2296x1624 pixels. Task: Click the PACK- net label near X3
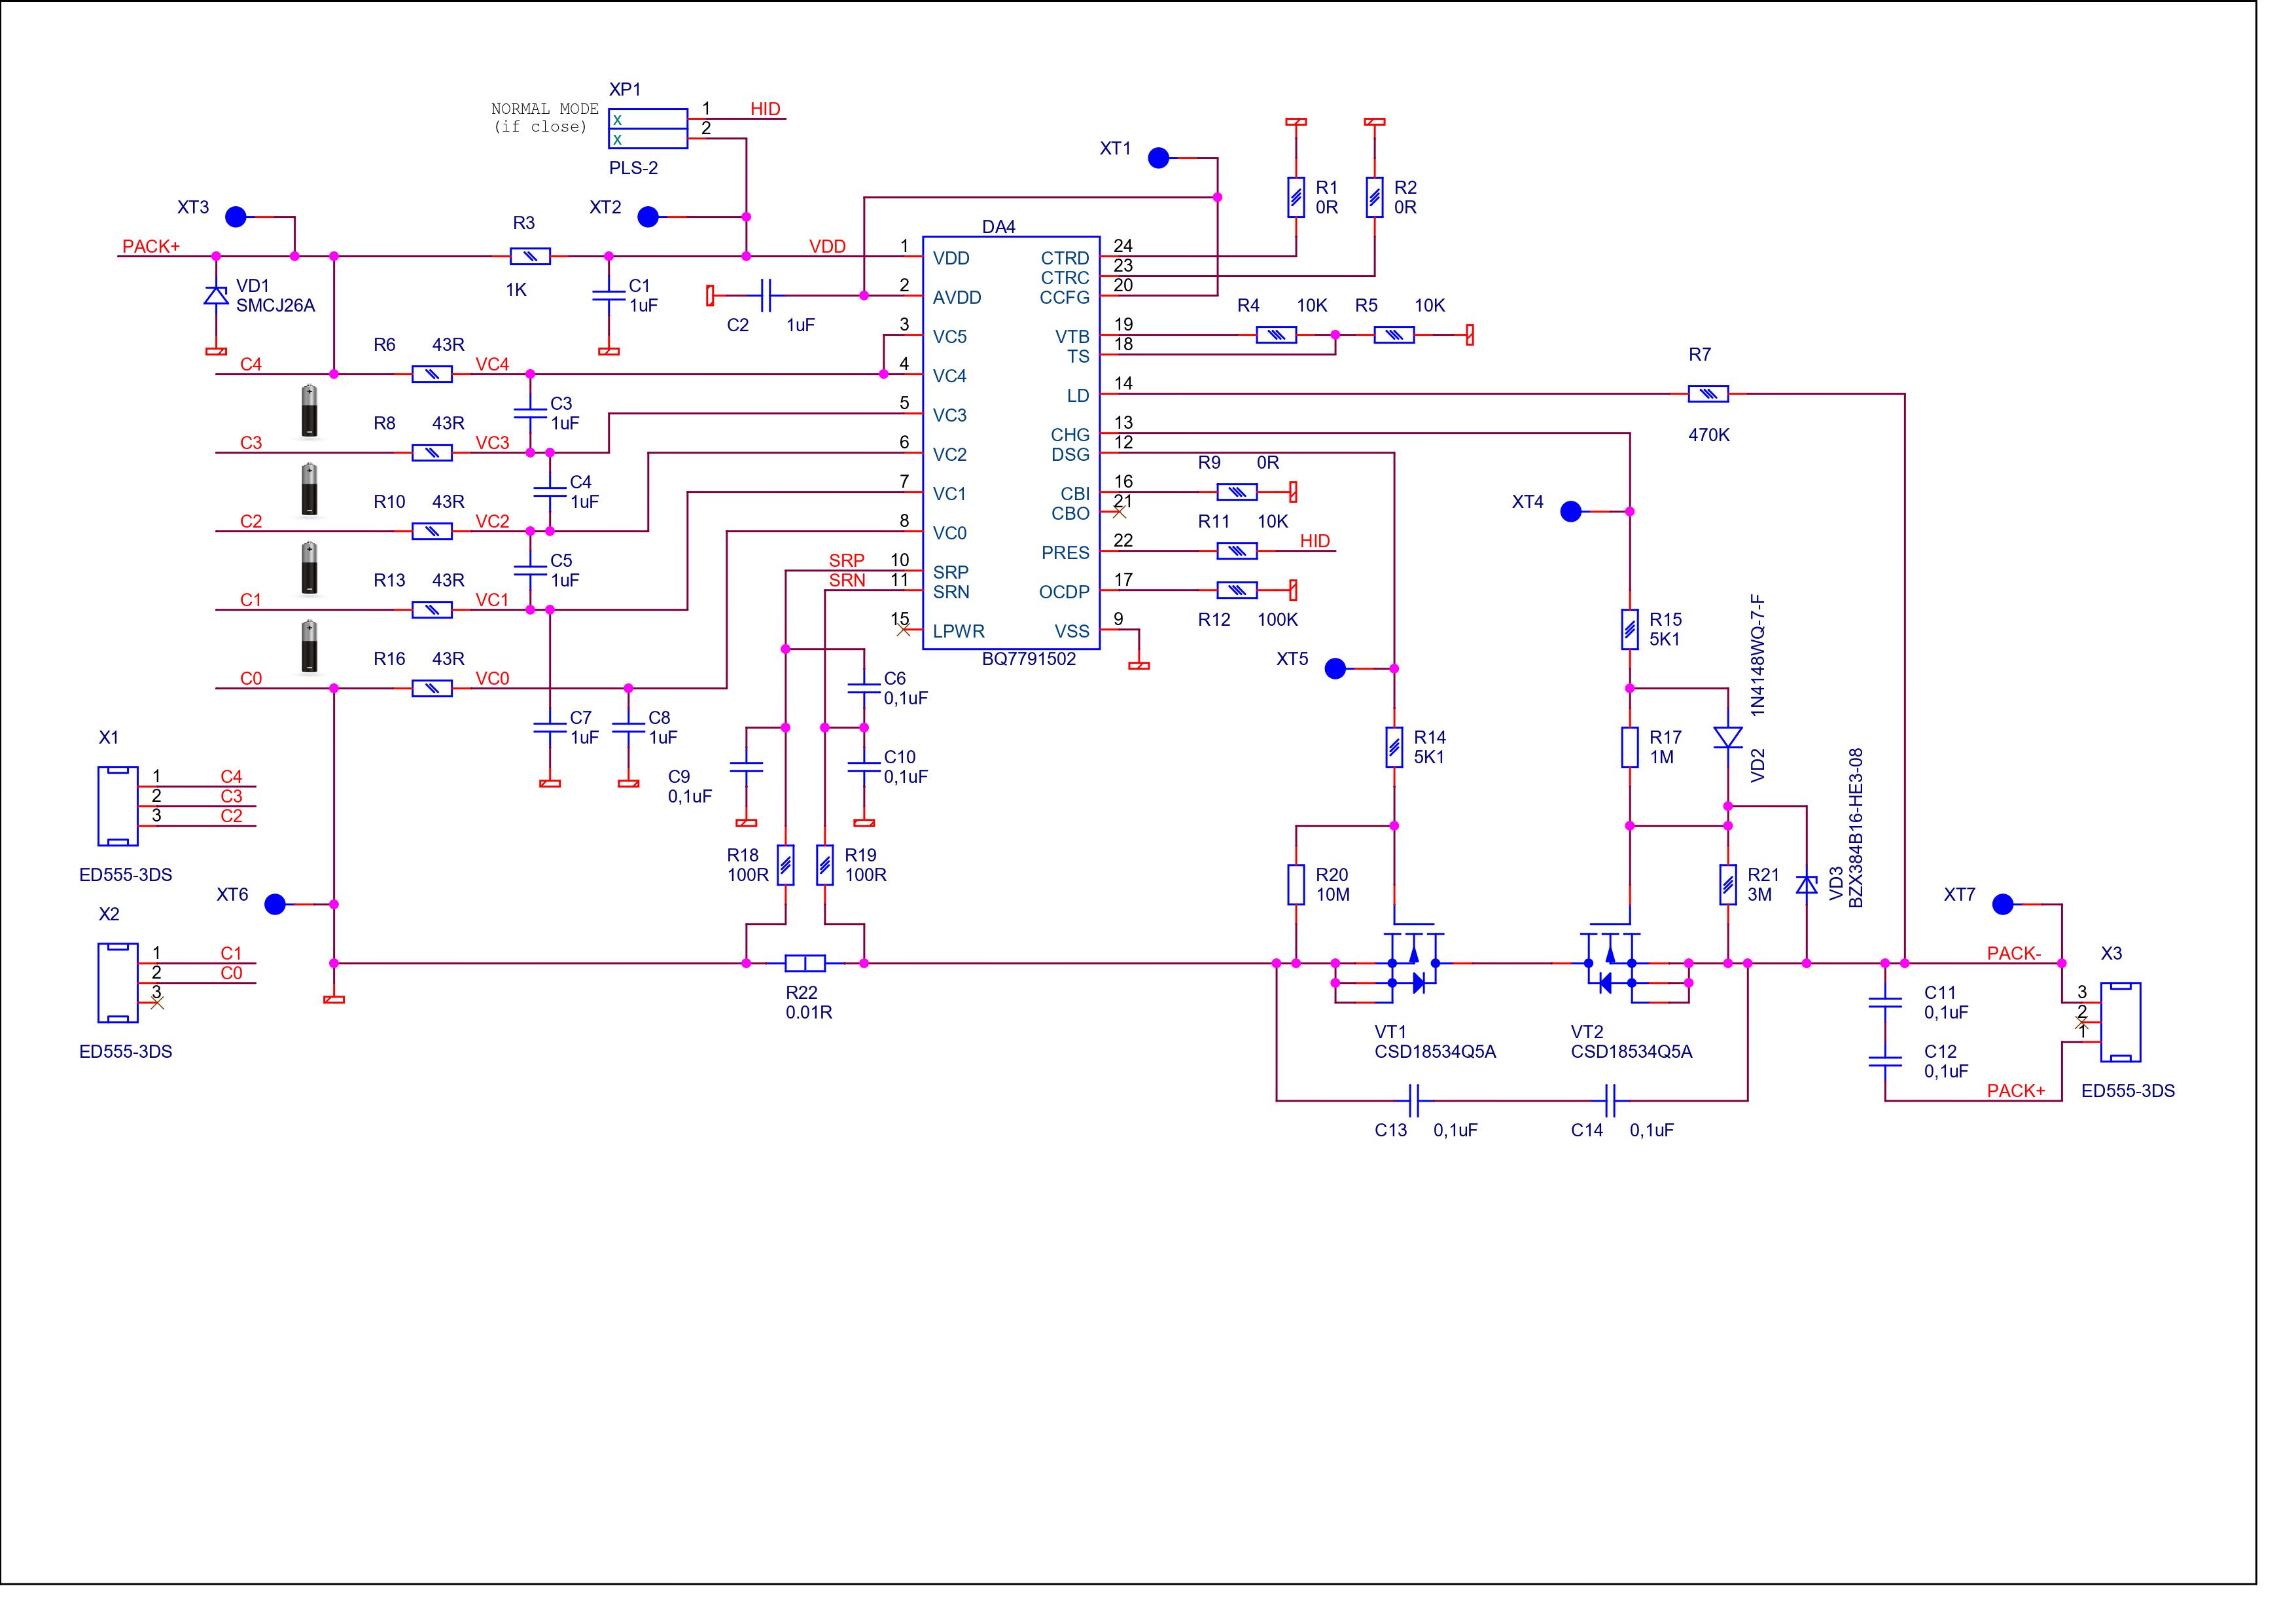2013,952
